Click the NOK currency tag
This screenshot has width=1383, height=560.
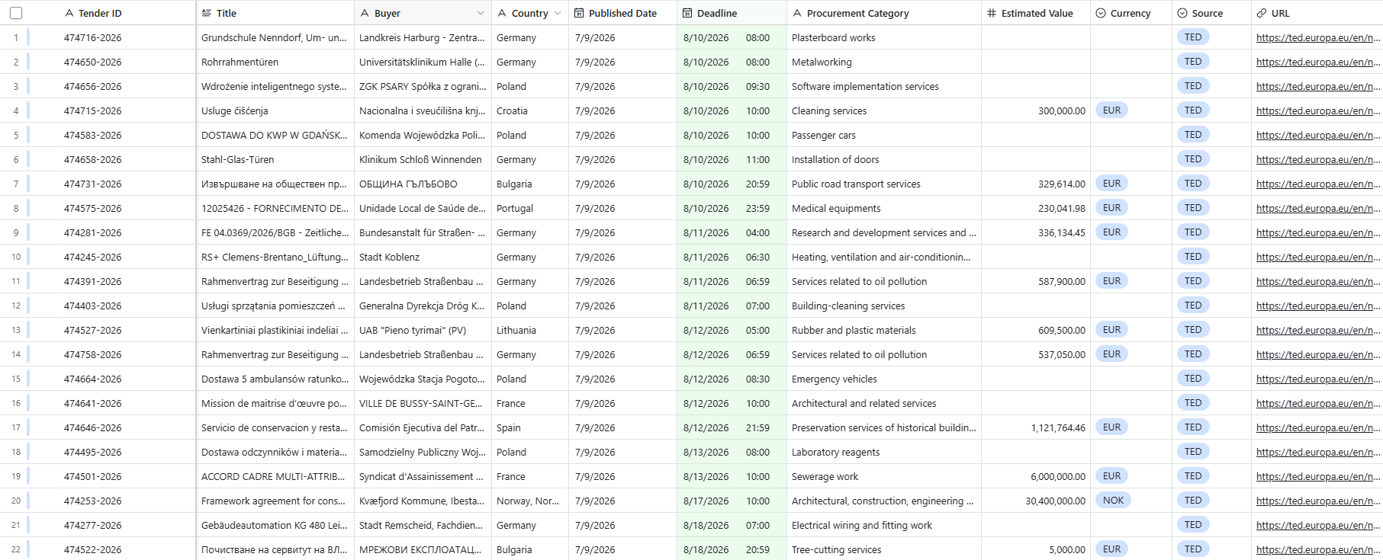point(1113,501)
